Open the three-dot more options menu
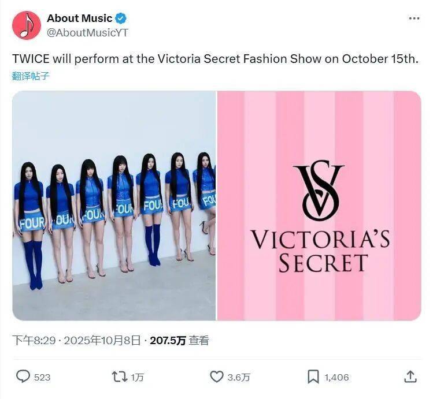The height and width of the screenshot is (399, 433). click(414, 18)
